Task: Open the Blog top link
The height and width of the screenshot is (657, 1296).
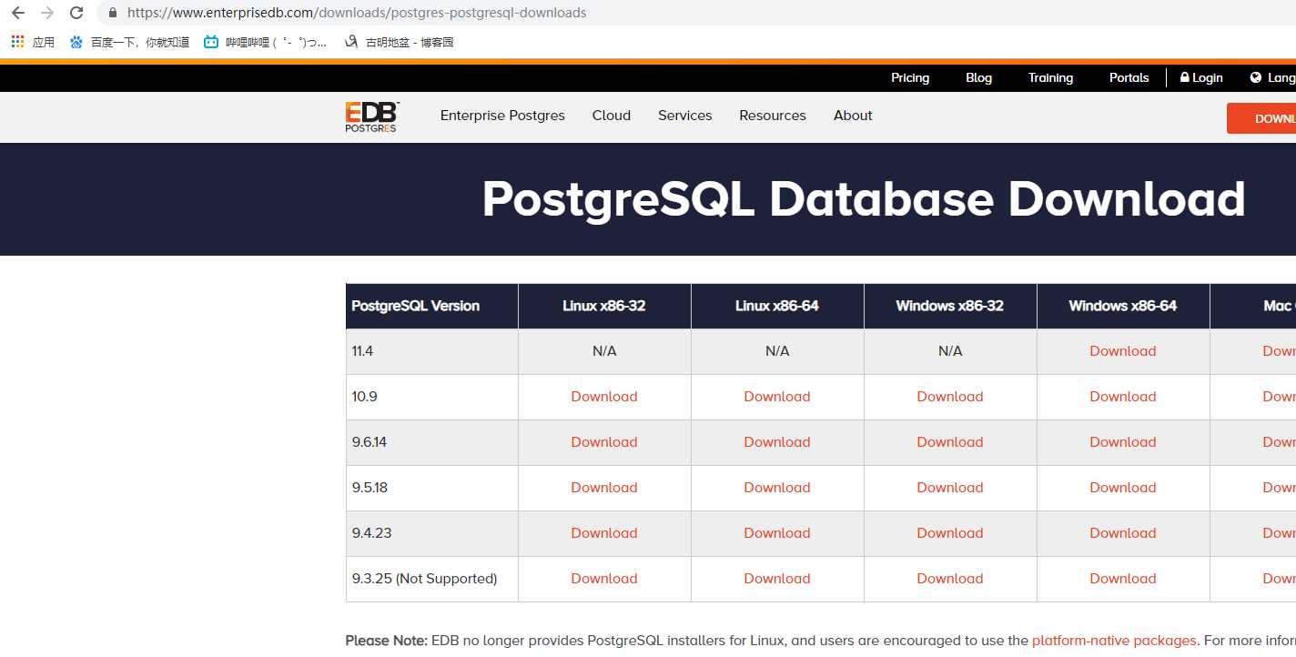Action: click(x=978, y=77)
